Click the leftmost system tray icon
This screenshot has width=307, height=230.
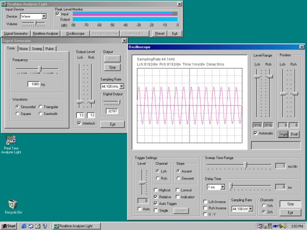click(x=260, y=226)
